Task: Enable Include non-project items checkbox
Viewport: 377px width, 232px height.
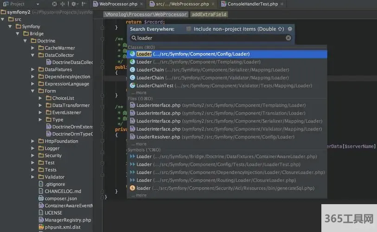Action: pos(189,29)
